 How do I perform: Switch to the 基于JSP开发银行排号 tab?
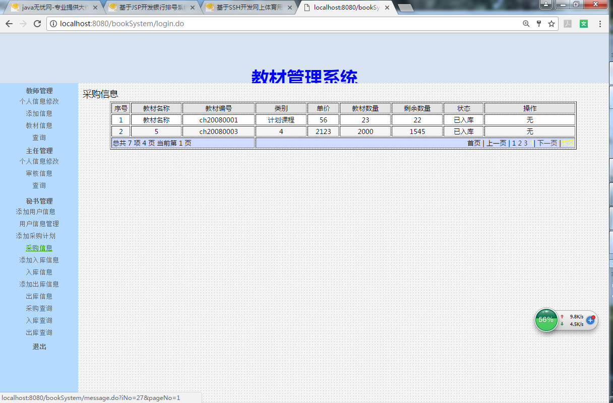(x=151, y=8)
